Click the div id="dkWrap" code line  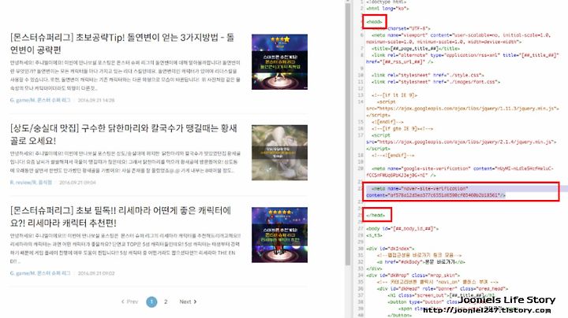[413, 275]
